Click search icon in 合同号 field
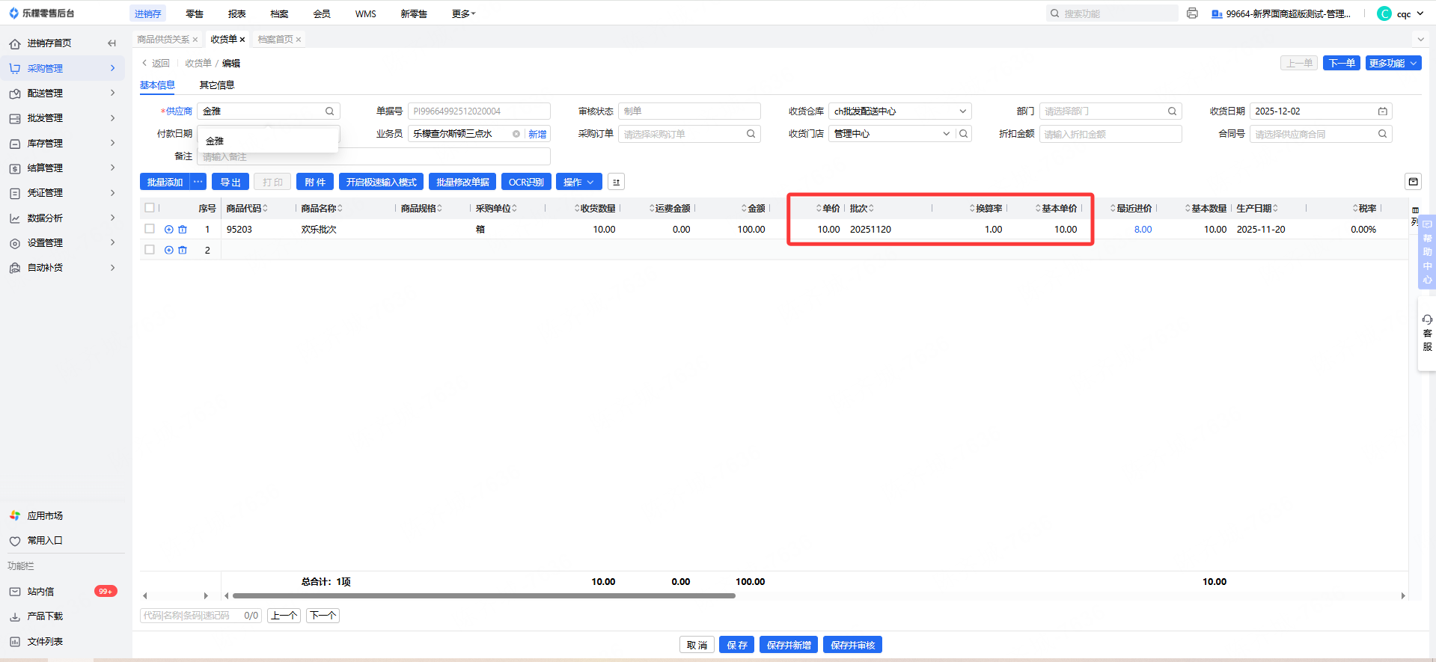 coord(1382,134)
